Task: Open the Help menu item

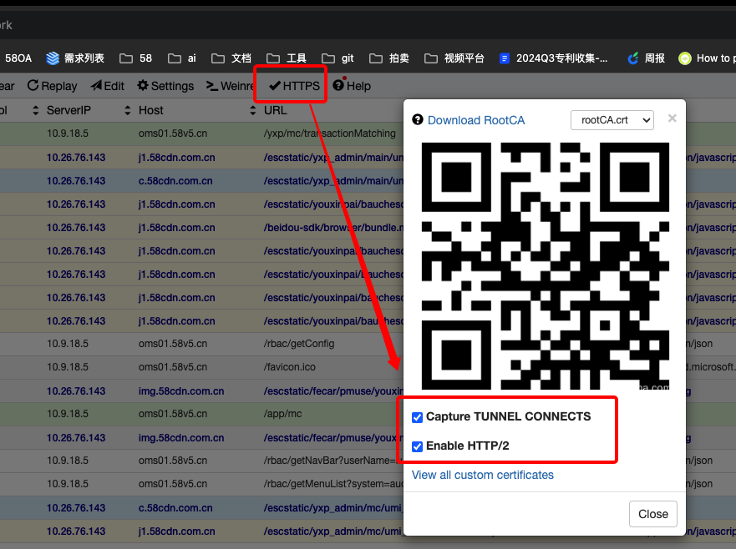Action: 352,86
